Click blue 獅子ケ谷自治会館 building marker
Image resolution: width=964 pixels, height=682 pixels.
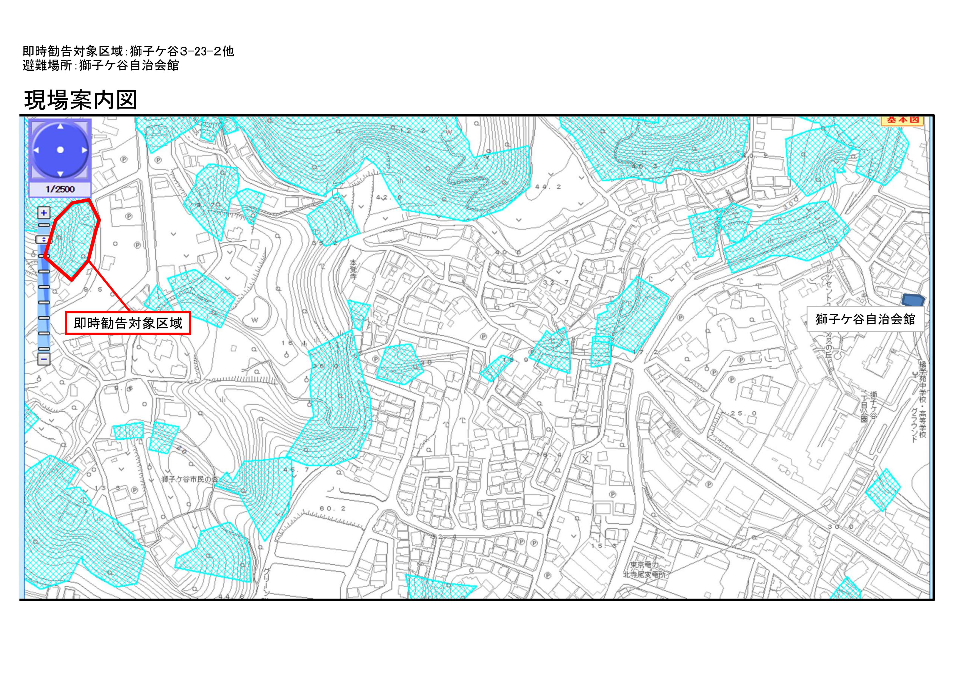[x=913, y=300]
